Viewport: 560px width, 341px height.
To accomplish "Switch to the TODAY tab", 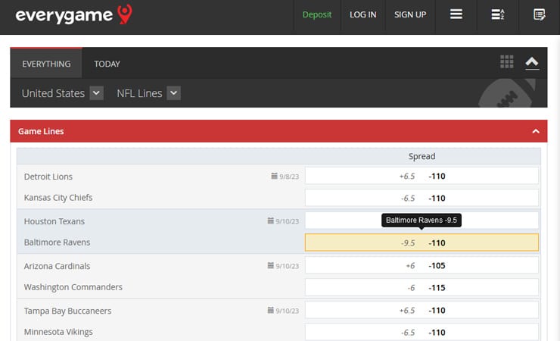I will [107, 64].
